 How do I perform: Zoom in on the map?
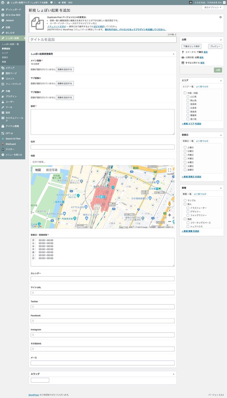pos(170,215)
